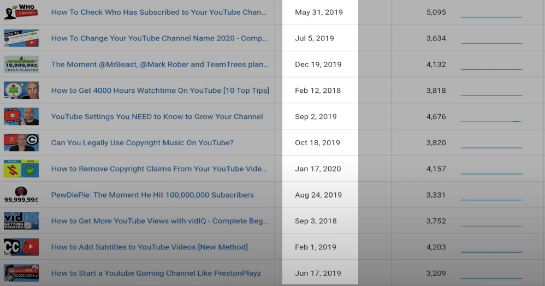The width and height of the screenshot is (545, 286).
Task: Click The Moment @MrBeast TeamTrees title
Action: 160,64
